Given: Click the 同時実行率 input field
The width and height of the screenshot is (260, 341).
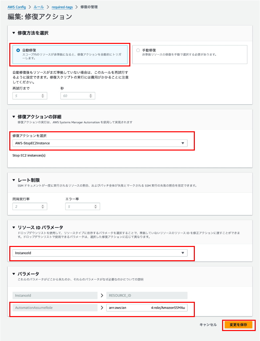Looking at the screenshot, I should click(30, 206).
